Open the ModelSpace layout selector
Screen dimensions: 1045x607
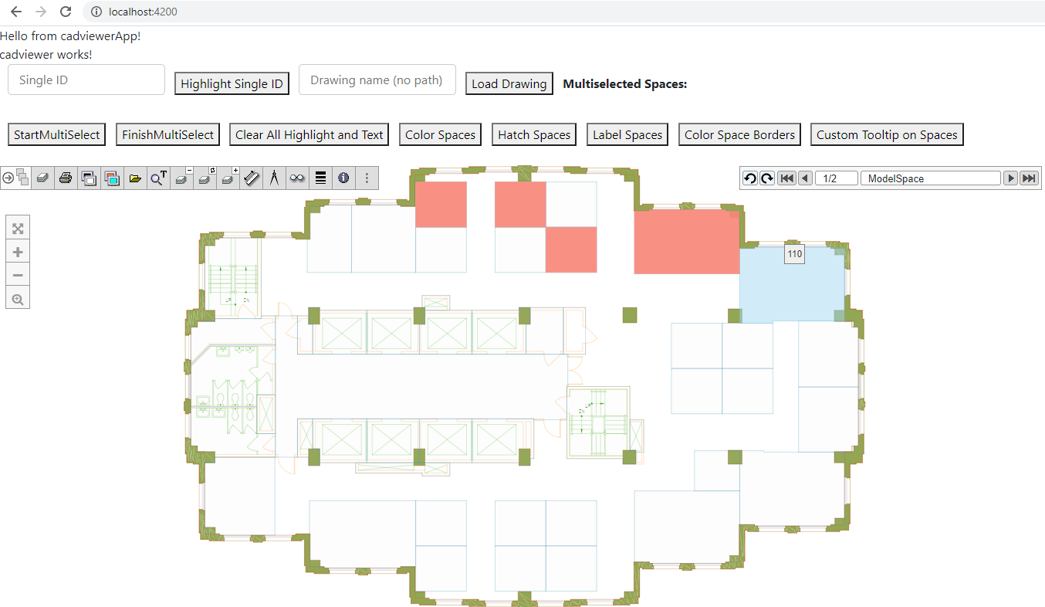coord(930,178)
